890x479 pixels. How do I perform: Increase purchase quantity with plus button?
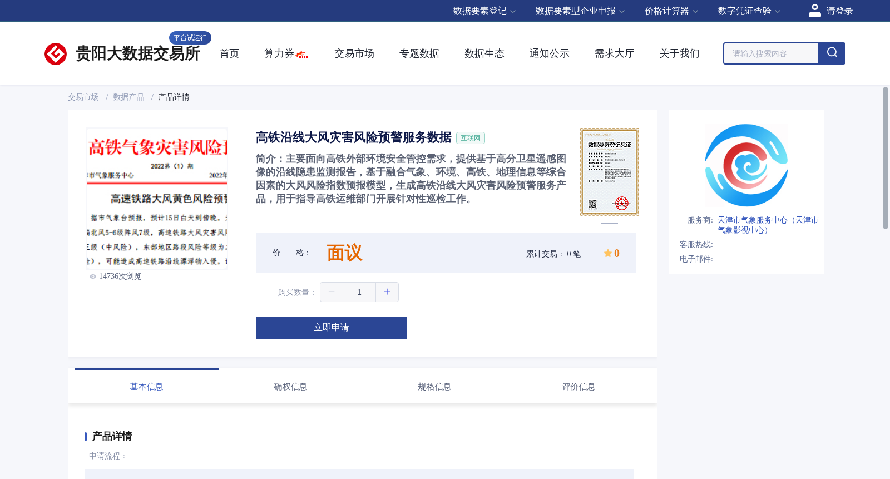click(x=387, y=292)
